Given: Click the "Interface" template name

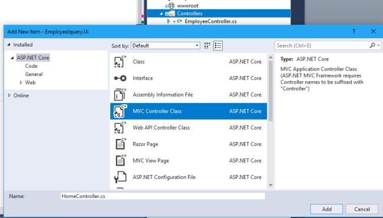Looking at the screenshot, I should click(143, 78).
